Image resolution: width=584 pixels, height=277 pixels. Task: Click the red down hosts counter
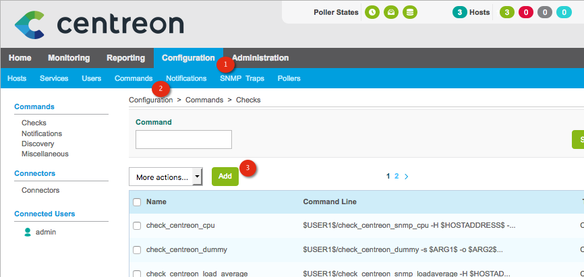(525, 12)
